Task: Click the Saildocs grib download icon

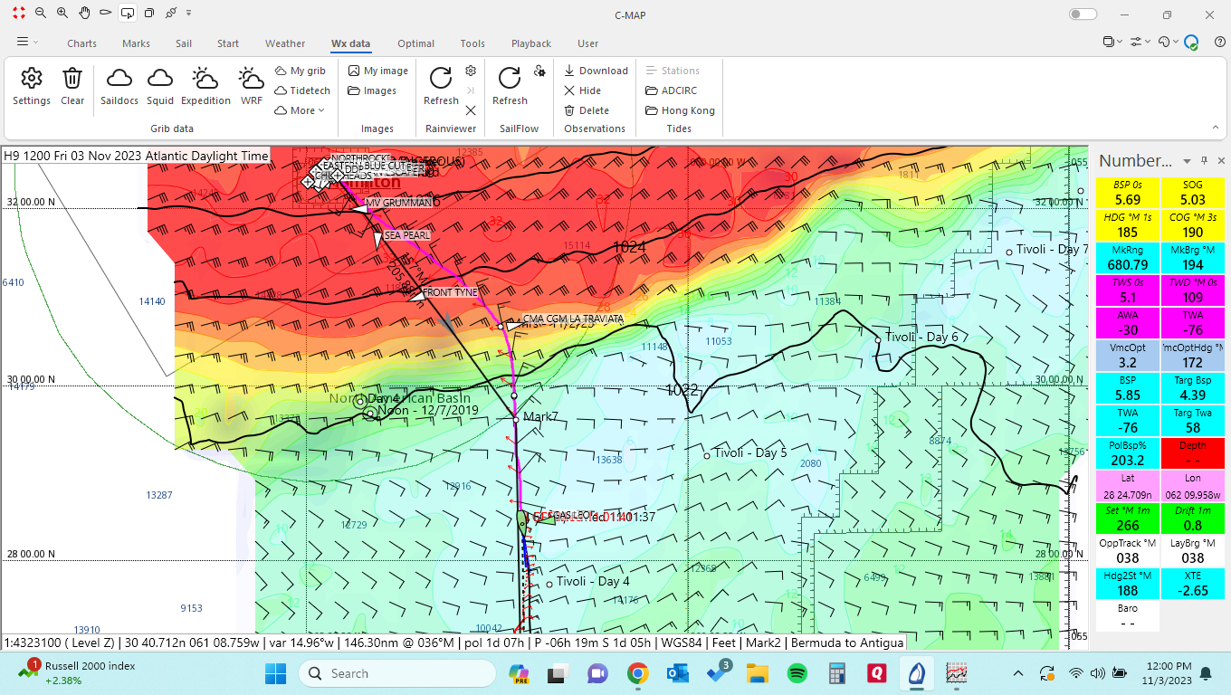Action: point(119,80)
